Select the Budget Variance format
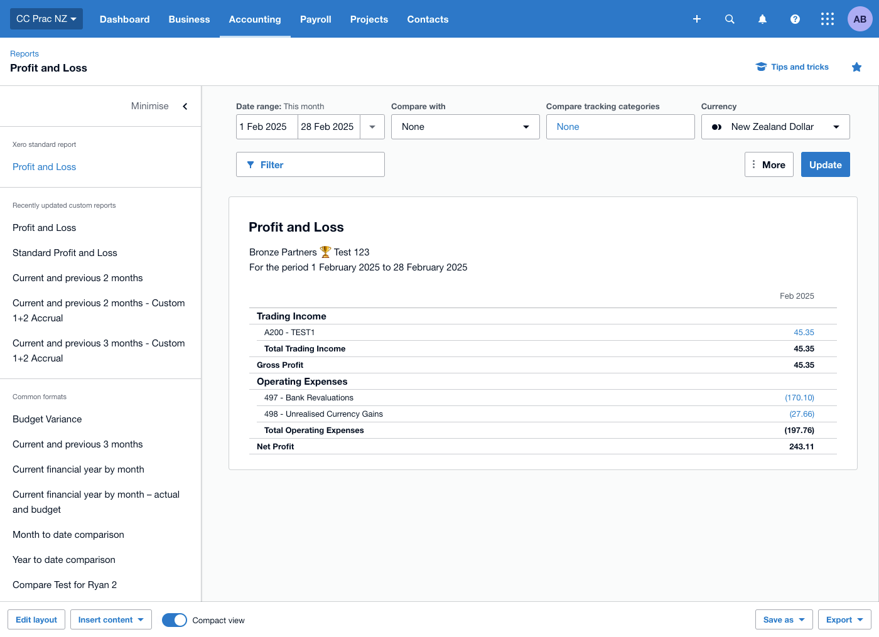 pos(47,419)
